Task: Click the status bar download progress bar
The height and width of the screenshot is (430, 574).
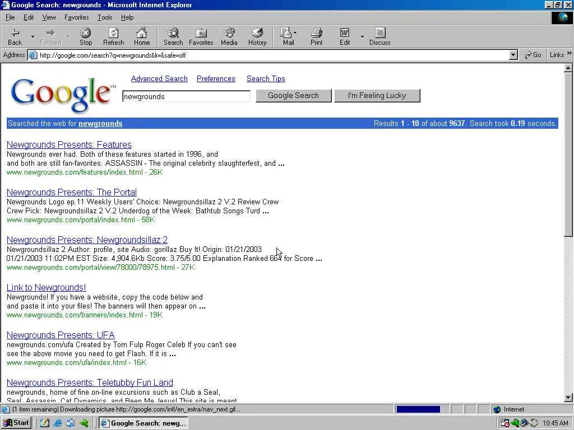Action: click(x=418, y=409)
